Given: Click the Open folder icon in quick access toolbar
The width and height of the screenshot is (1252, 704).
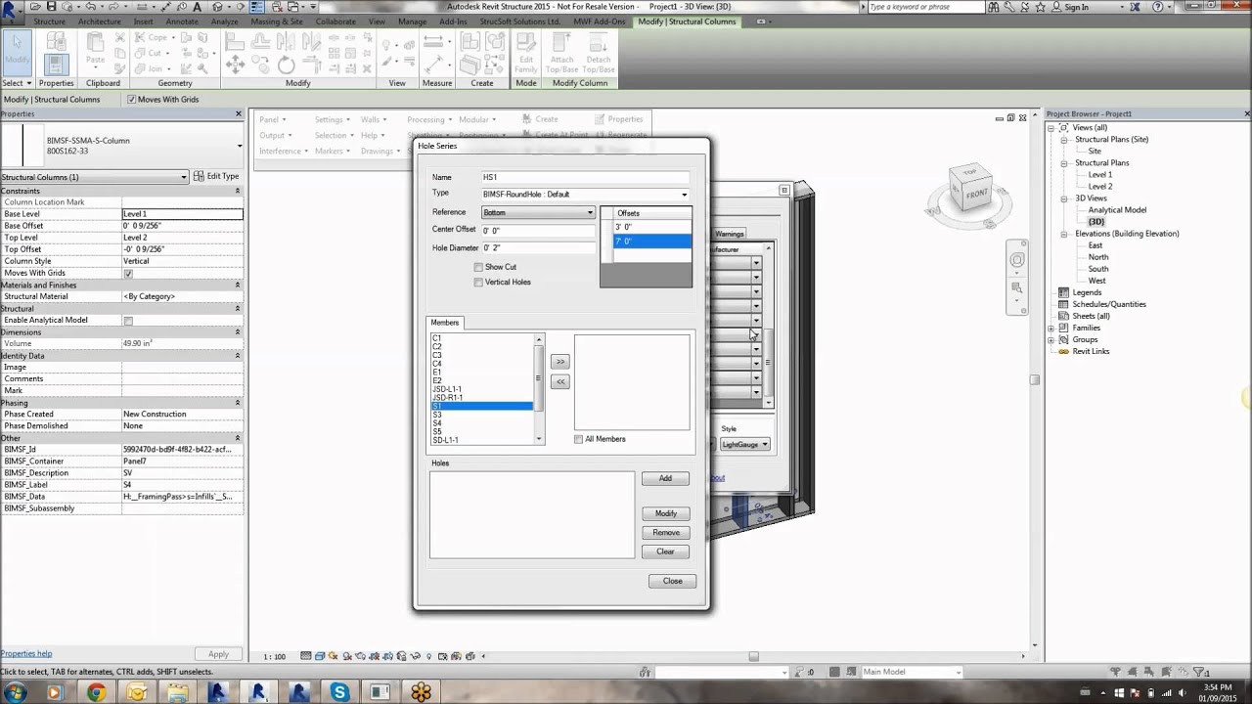Looking at the screenshot, I should coord(36,7).
